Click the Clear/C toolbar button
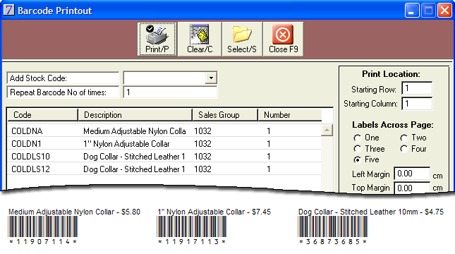455x254 pixels. (200, 40)
